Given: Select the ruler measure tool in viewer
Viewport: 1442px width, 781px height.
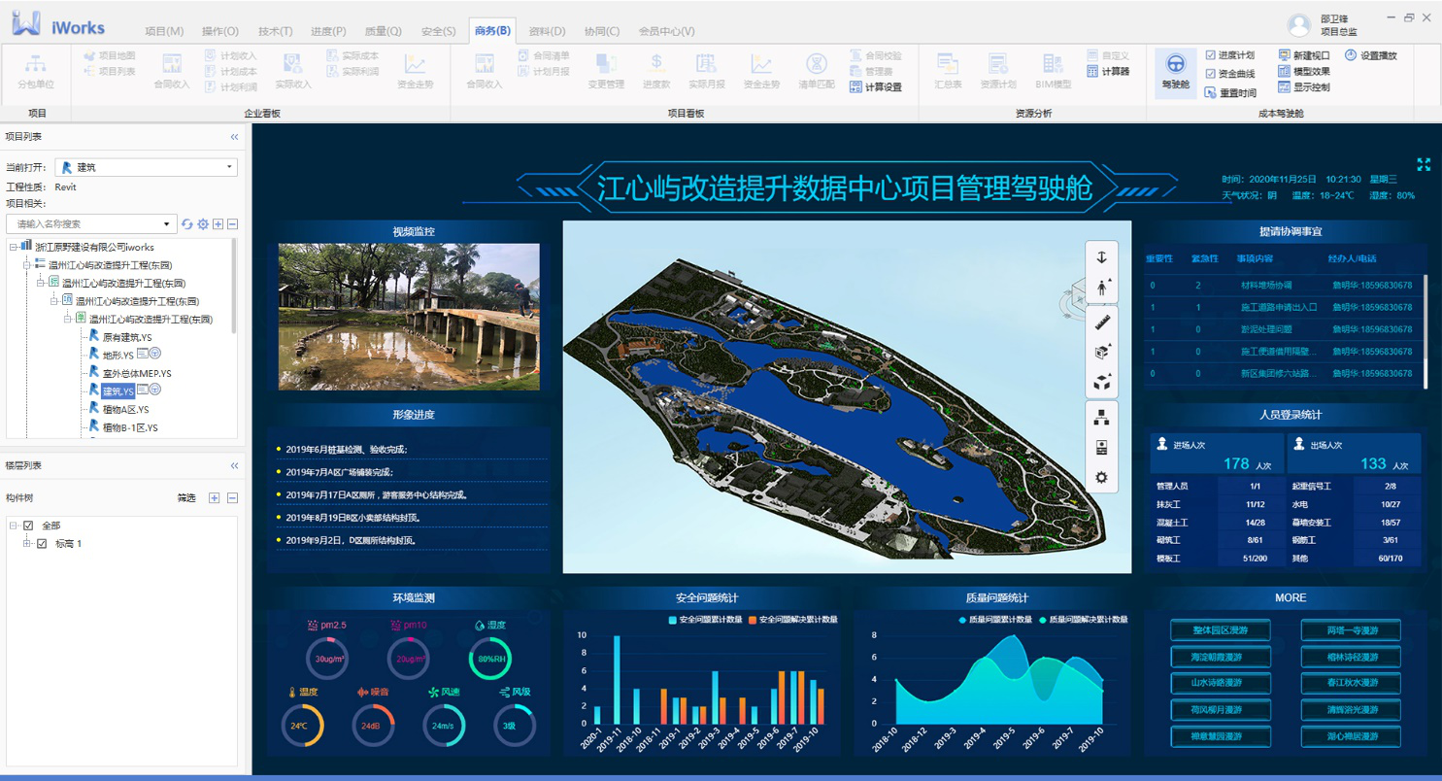Looking at the screenshot, I should pyautogui.click(x=1101, y=321).
